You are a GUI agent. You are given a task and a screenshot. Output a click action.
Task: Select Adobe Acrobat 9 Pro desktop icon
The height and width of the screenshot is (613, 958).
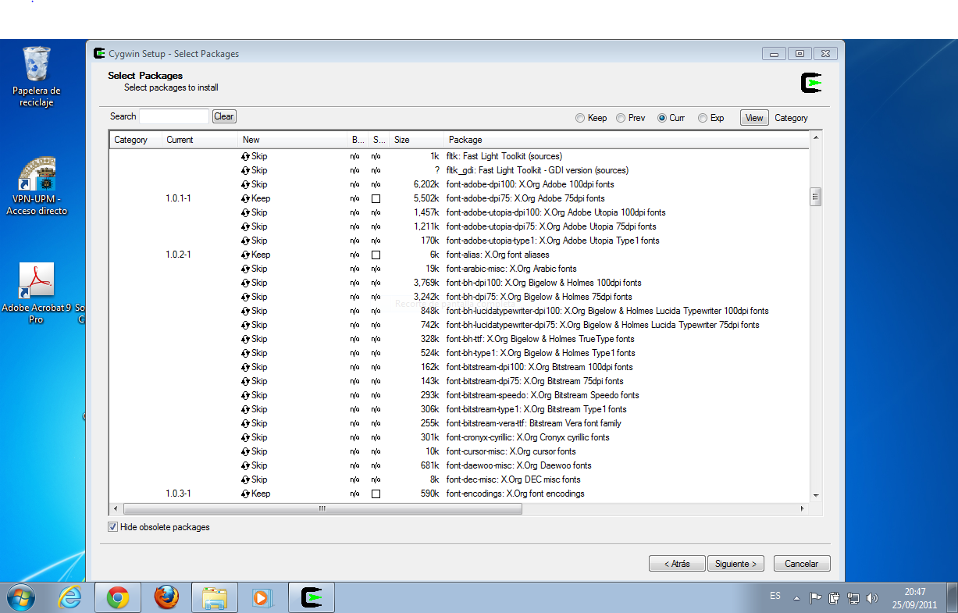pos(37,293)
